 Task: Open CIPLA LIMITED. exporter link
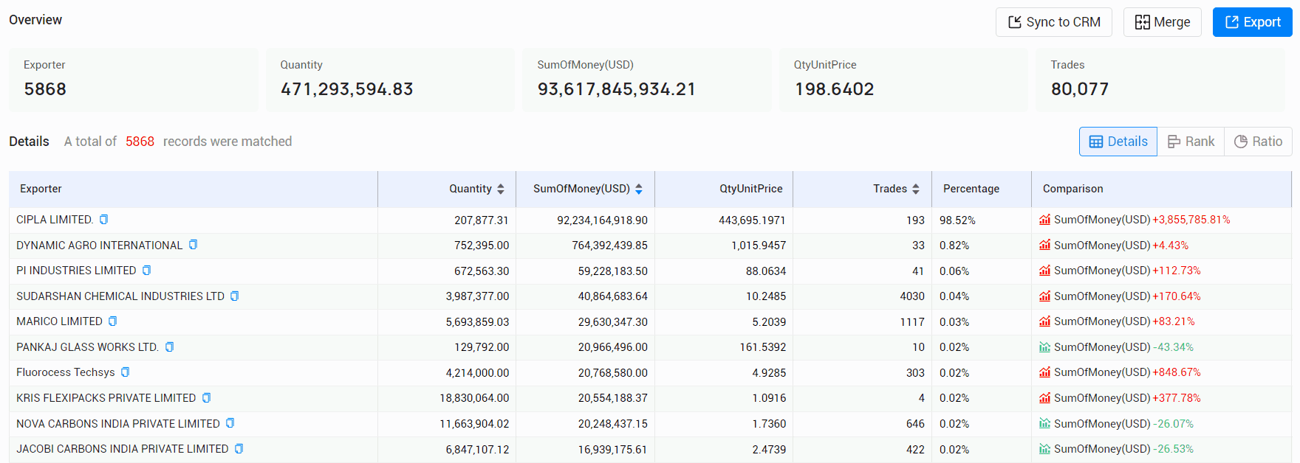point(55,220)
